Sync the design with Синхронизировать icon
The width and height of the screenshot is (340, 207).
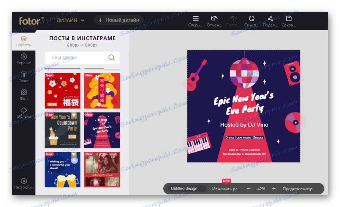tap(251, 21)
